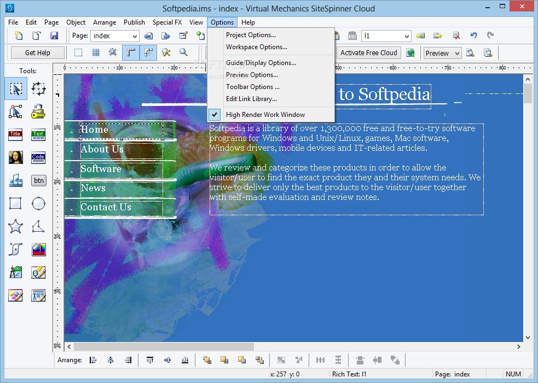Click the vertical scrollbar down arrow

528,338
